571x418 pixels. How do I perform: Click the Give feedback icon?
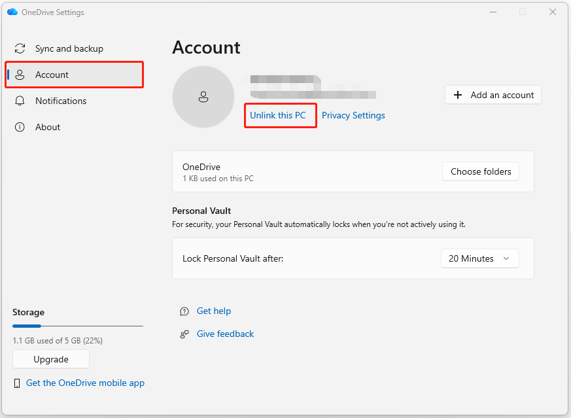(x=184, y=334)
